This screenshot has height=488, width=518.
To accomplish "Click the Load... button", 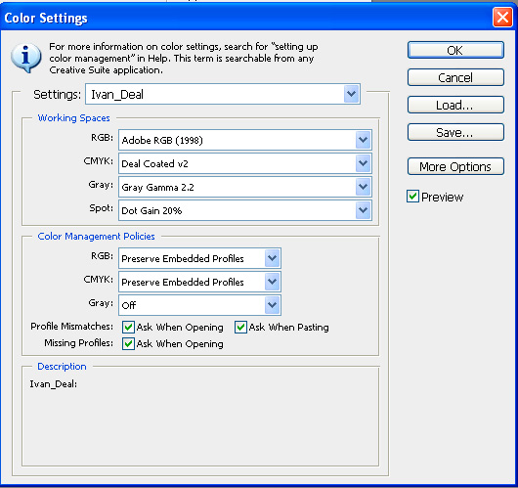I will click(x=455, y=105).
